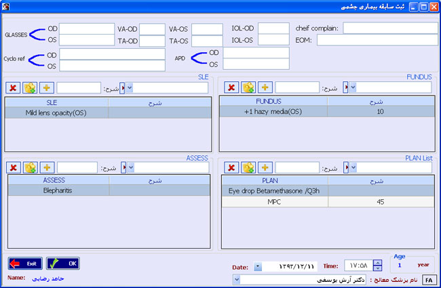The height and width of the screenshot is (288, 441).
Task: Click the value 10 in FUNDUS table
Action: point(380,112)
